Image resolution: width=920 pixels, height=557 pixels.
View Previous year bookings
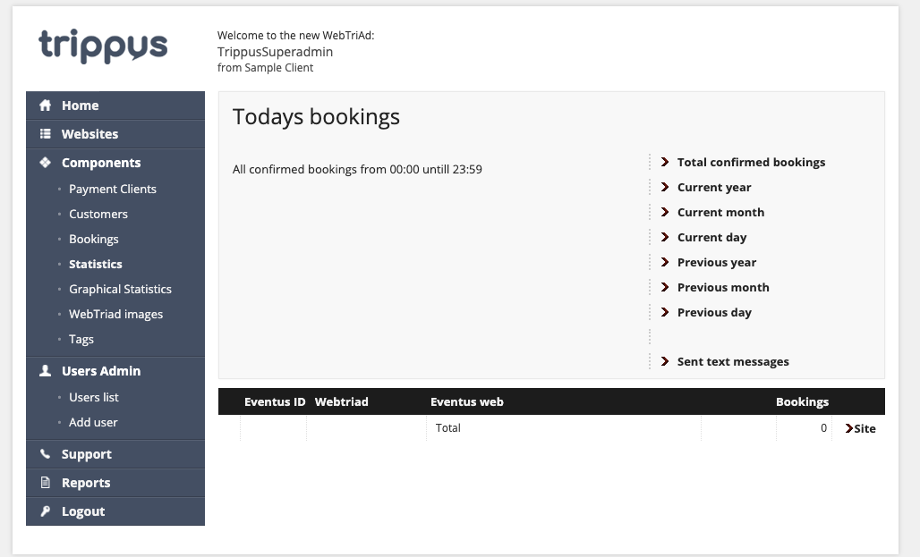717,262
